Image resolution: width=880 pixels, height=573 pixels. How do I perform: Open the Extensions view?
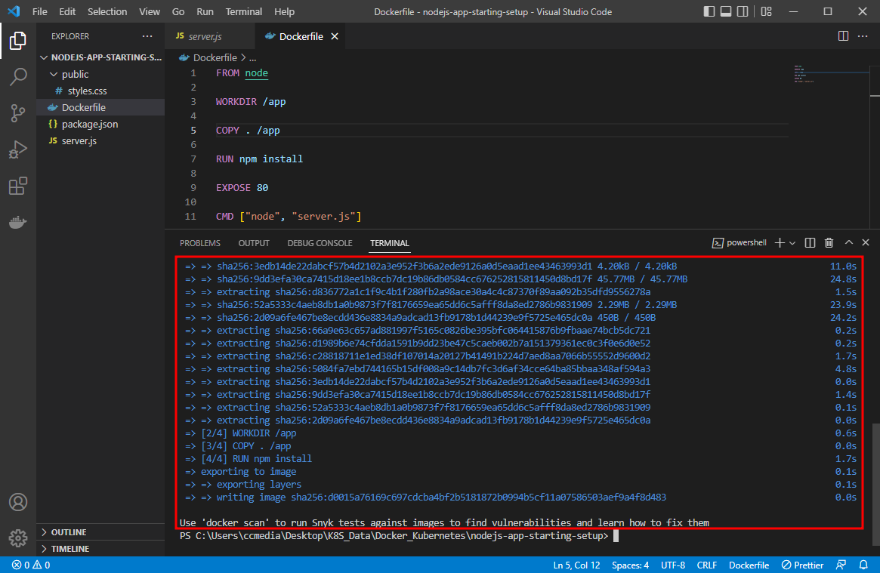18,186
